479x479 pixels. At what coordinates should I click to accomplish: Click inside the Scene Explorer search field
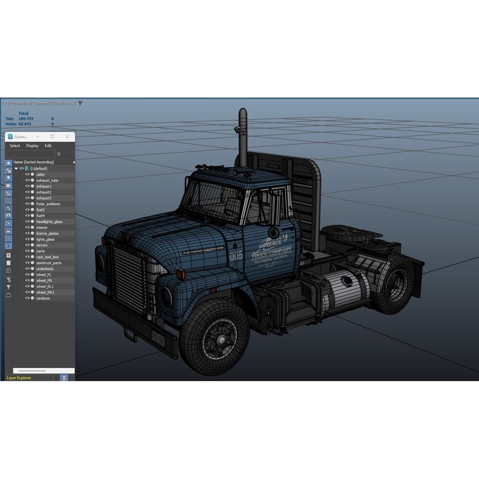(31, 154)
